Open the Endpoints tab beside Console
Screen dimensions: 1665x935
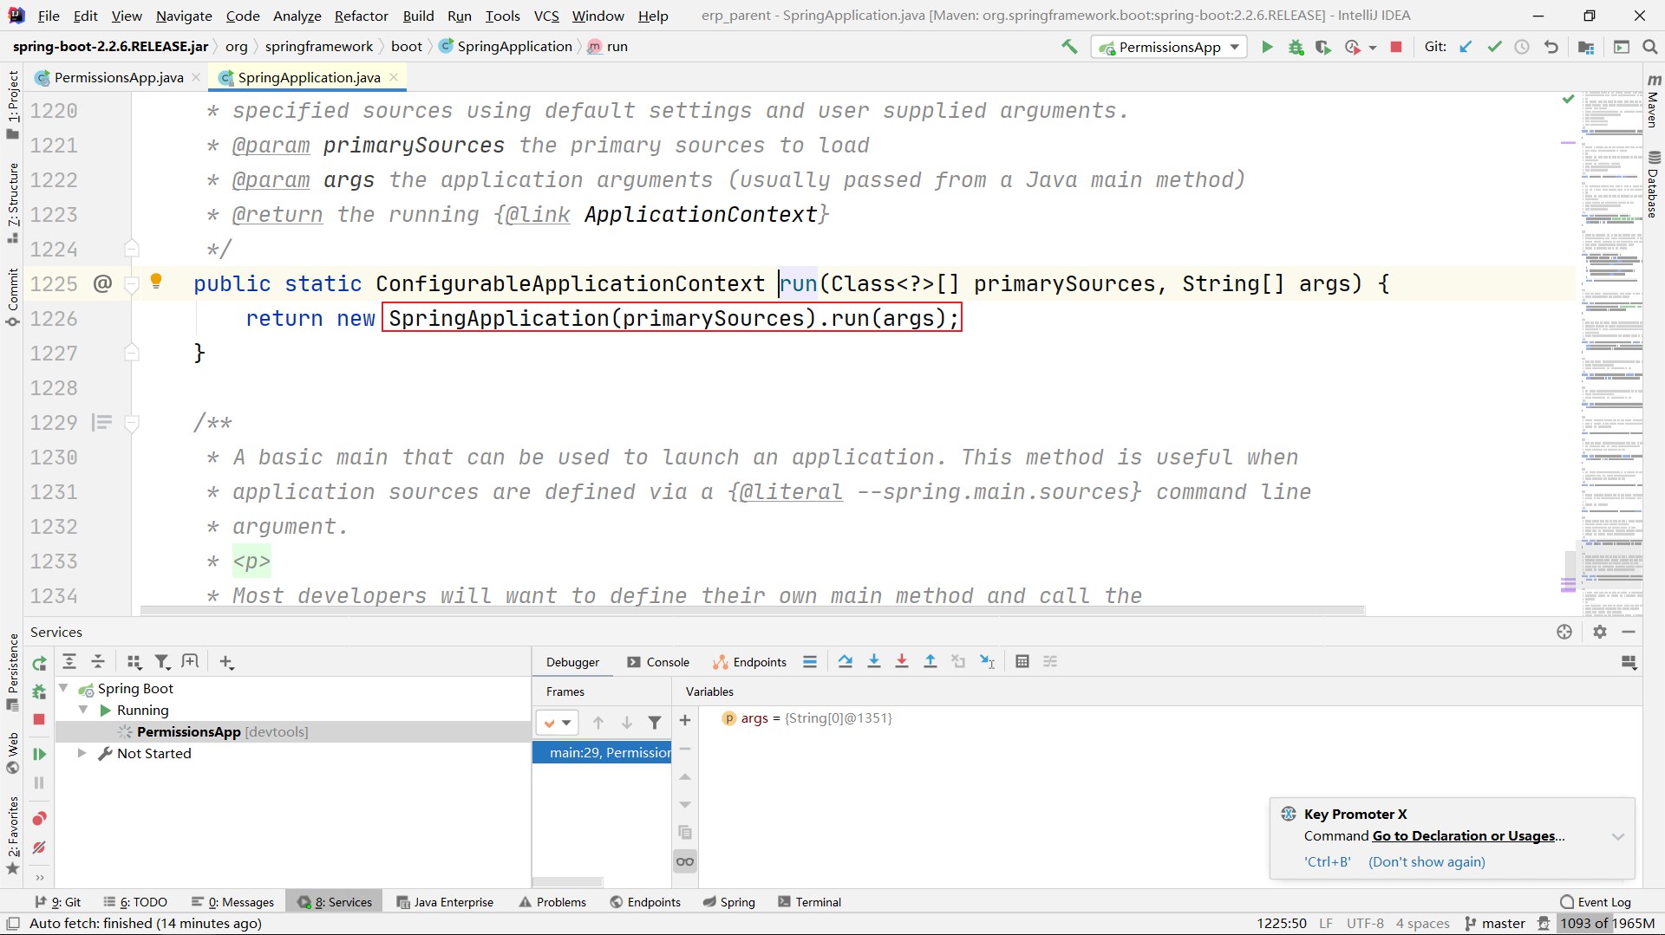click(750, 661)
